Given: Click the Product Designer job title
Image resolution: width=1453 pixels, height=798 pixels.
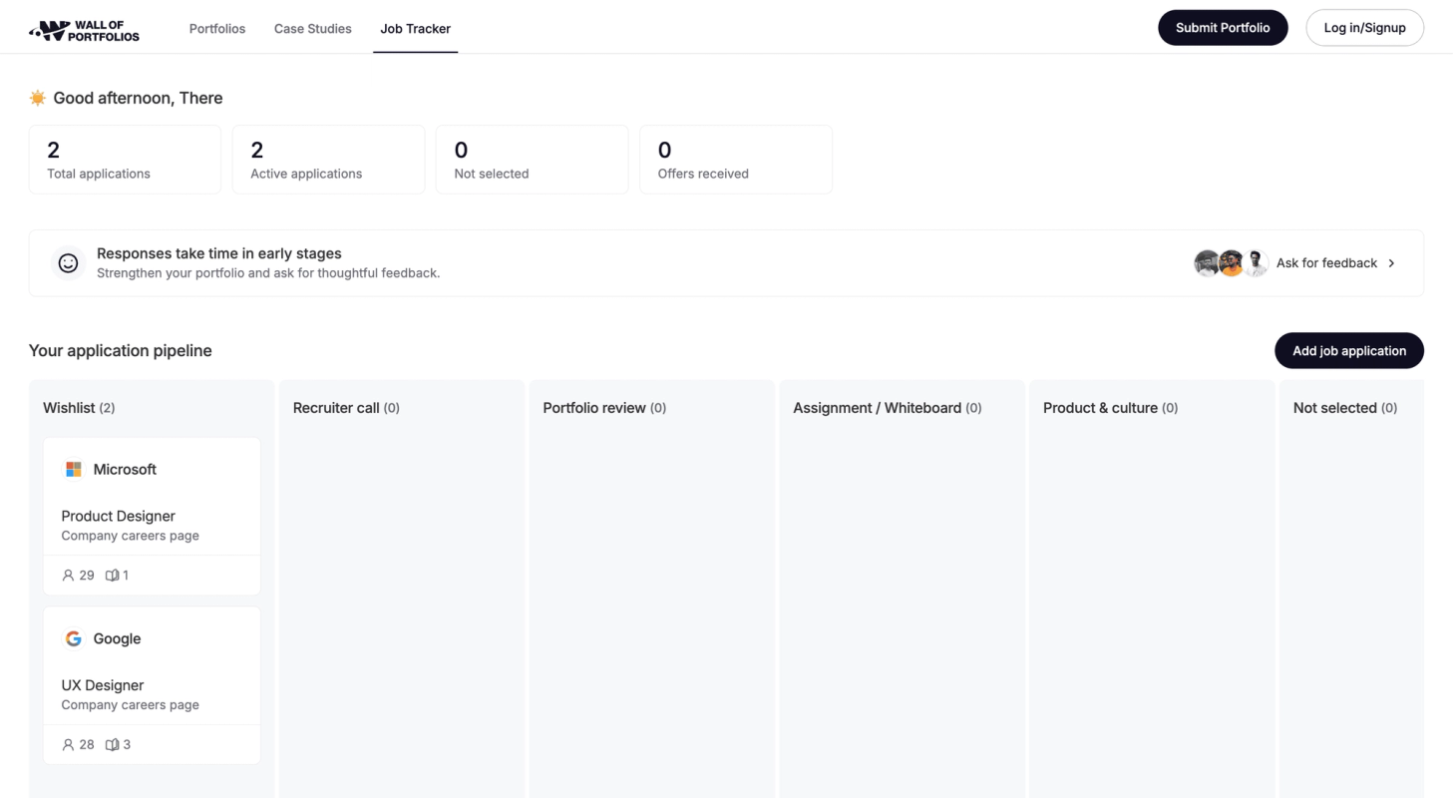Looking at the screenshot, I should tap(118, 516).
